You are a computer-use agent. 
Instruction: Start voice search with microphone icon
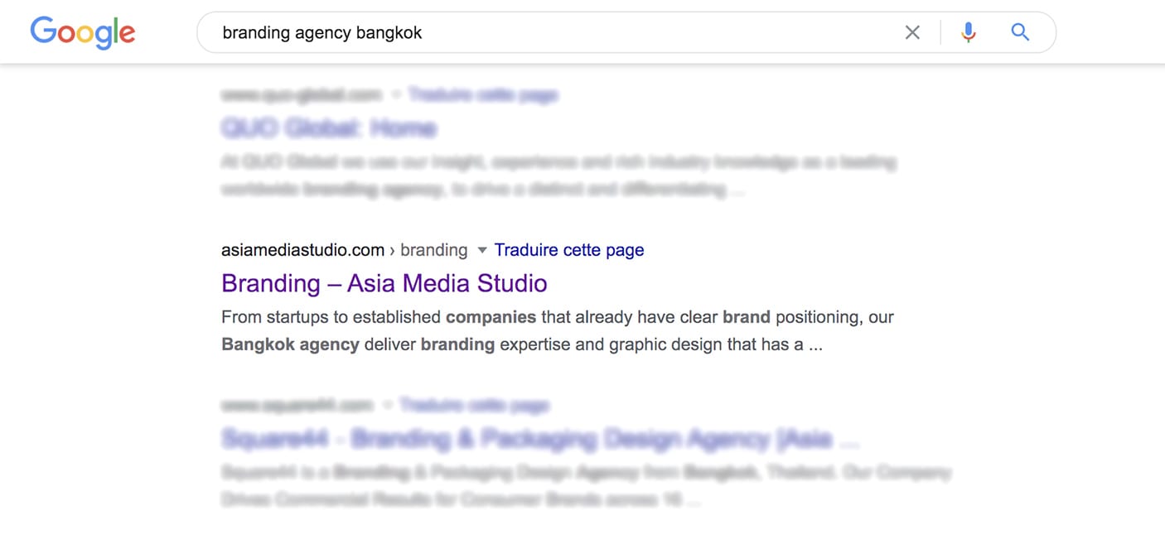click(x=968, y=32)
